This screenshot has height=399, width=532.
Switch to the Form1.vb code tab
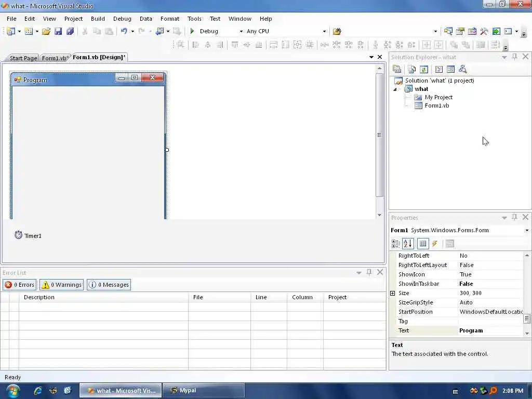point(55,58)
